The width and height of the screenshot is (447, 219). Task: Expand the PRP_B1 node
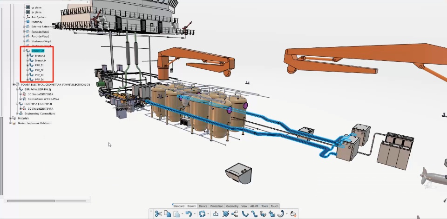click(x=27, y=66)
